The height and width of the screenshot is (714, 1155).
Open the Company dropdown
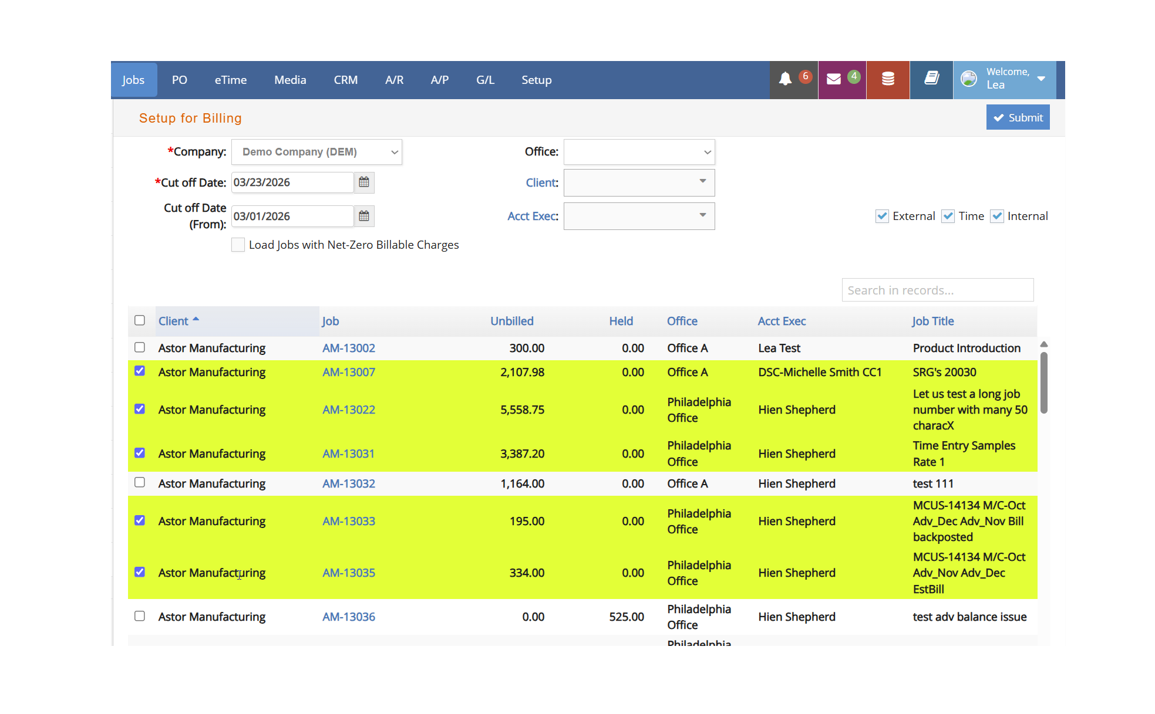pos(316,152)
